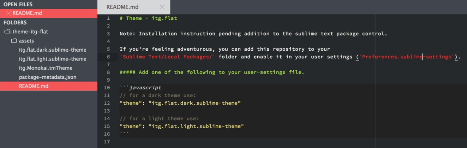467x148 pixels.
Task: Place cursor in 'Note: Installation instruction' line
Action: (253, 34)
